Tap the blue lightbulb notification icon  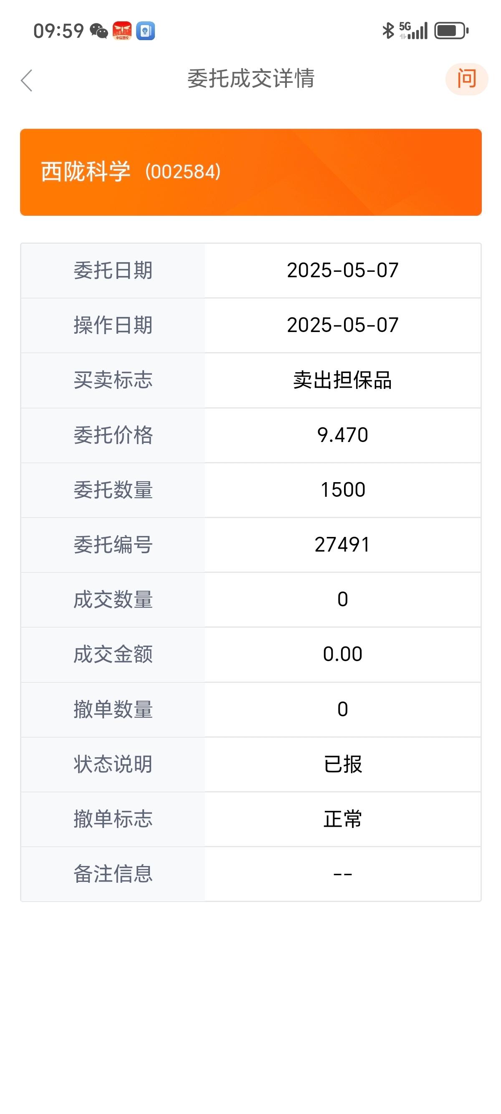tap(146, 31)
